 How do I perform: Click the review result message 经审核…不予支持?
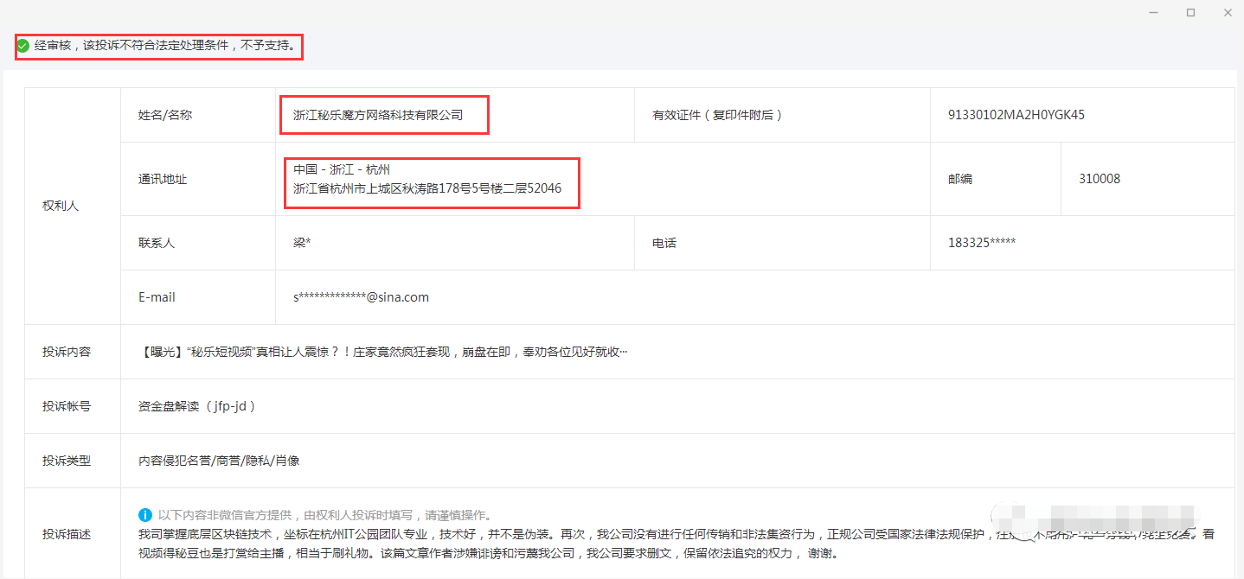[x=169, y=46]
